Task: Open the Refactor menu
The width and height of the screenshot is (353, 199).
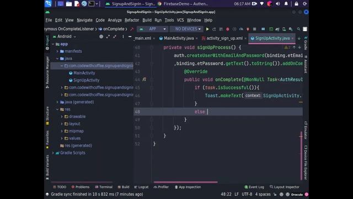Action: point(132,20)
